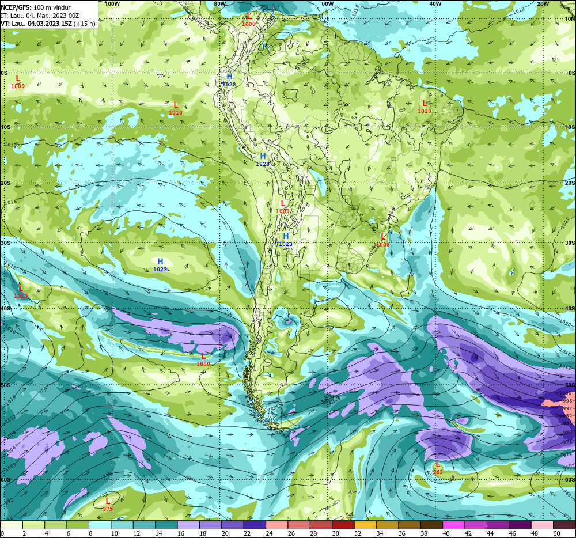Click the 'NCEP/GFS: 100 m vindur' title text
This screenshot has width=576, height=538.
(36, 7)
